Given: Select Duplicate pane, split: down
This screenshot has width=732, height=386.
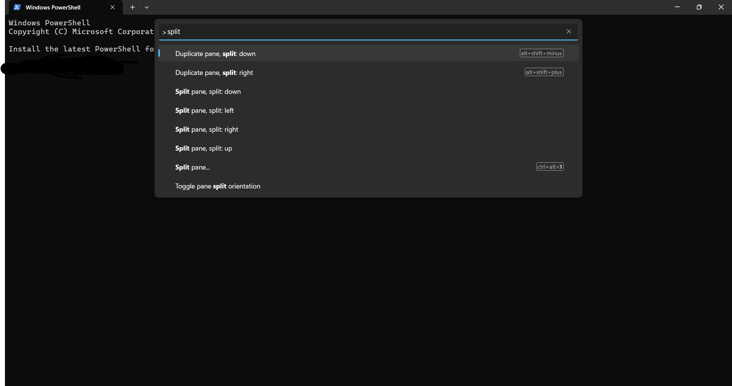Looking at the screenshot, I should (x=368, y=53).
